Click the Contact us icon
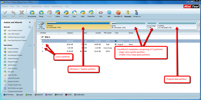The width and height of the screenshot is (201, 100). [x=136, y=13]
